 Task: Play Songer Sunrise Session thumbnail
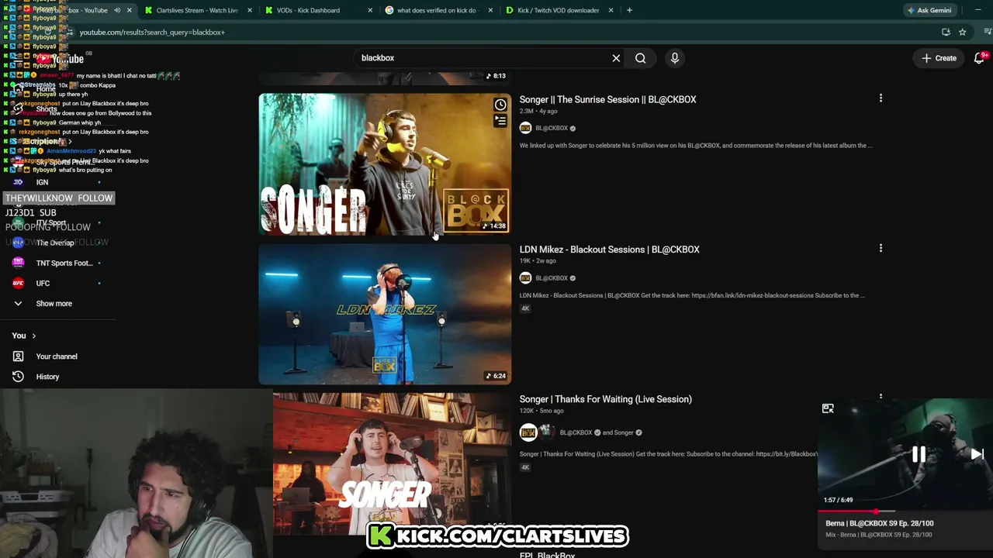(x=385, y=164)
